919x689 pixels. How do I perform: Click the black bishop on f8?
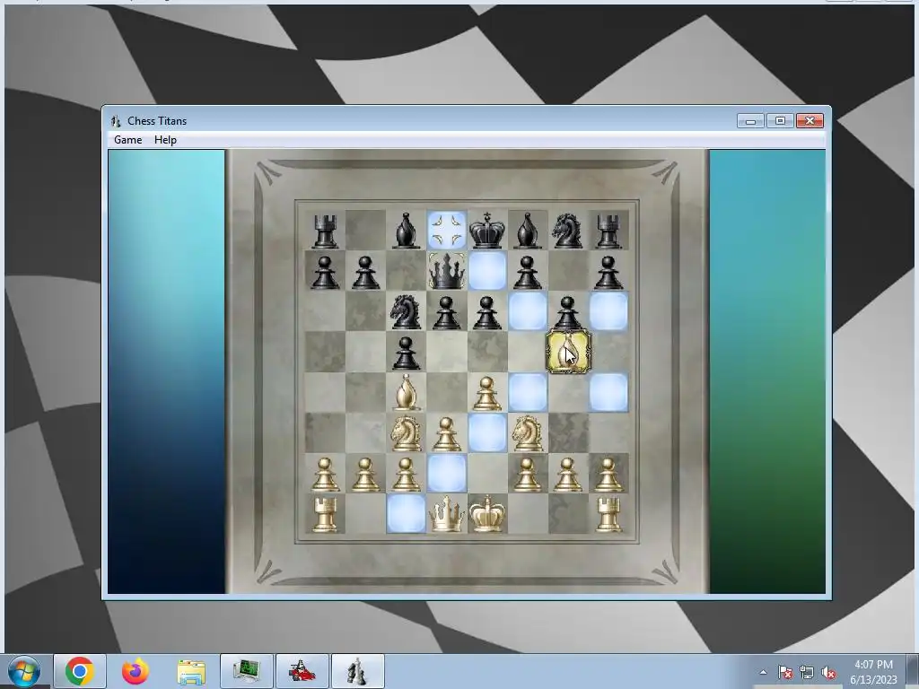point(528,231)
